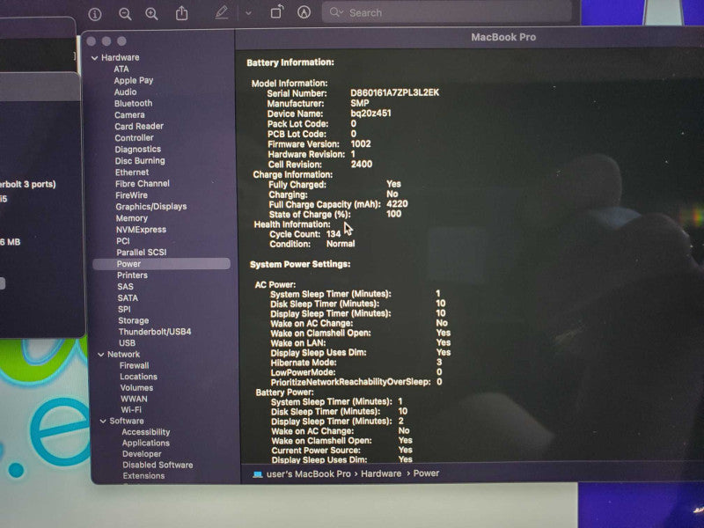The height and width of the screenshot is (528, 704).
Task: Click the Condition value Normal
Action: (x=341, y=244)
